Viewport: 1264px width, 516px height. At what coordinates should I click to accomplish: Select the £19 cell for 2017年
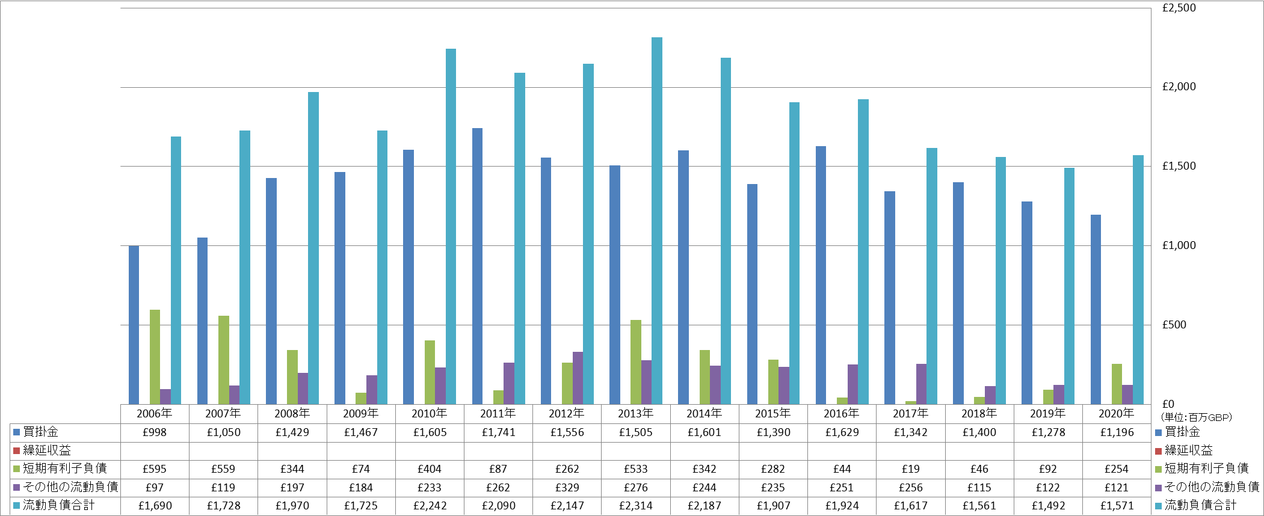(x=911, y=469)
